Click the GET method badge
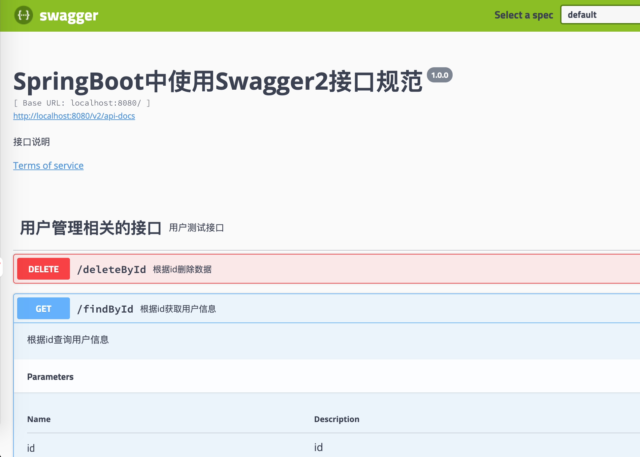This screenshot has height=457, width=640. (44, 309)
